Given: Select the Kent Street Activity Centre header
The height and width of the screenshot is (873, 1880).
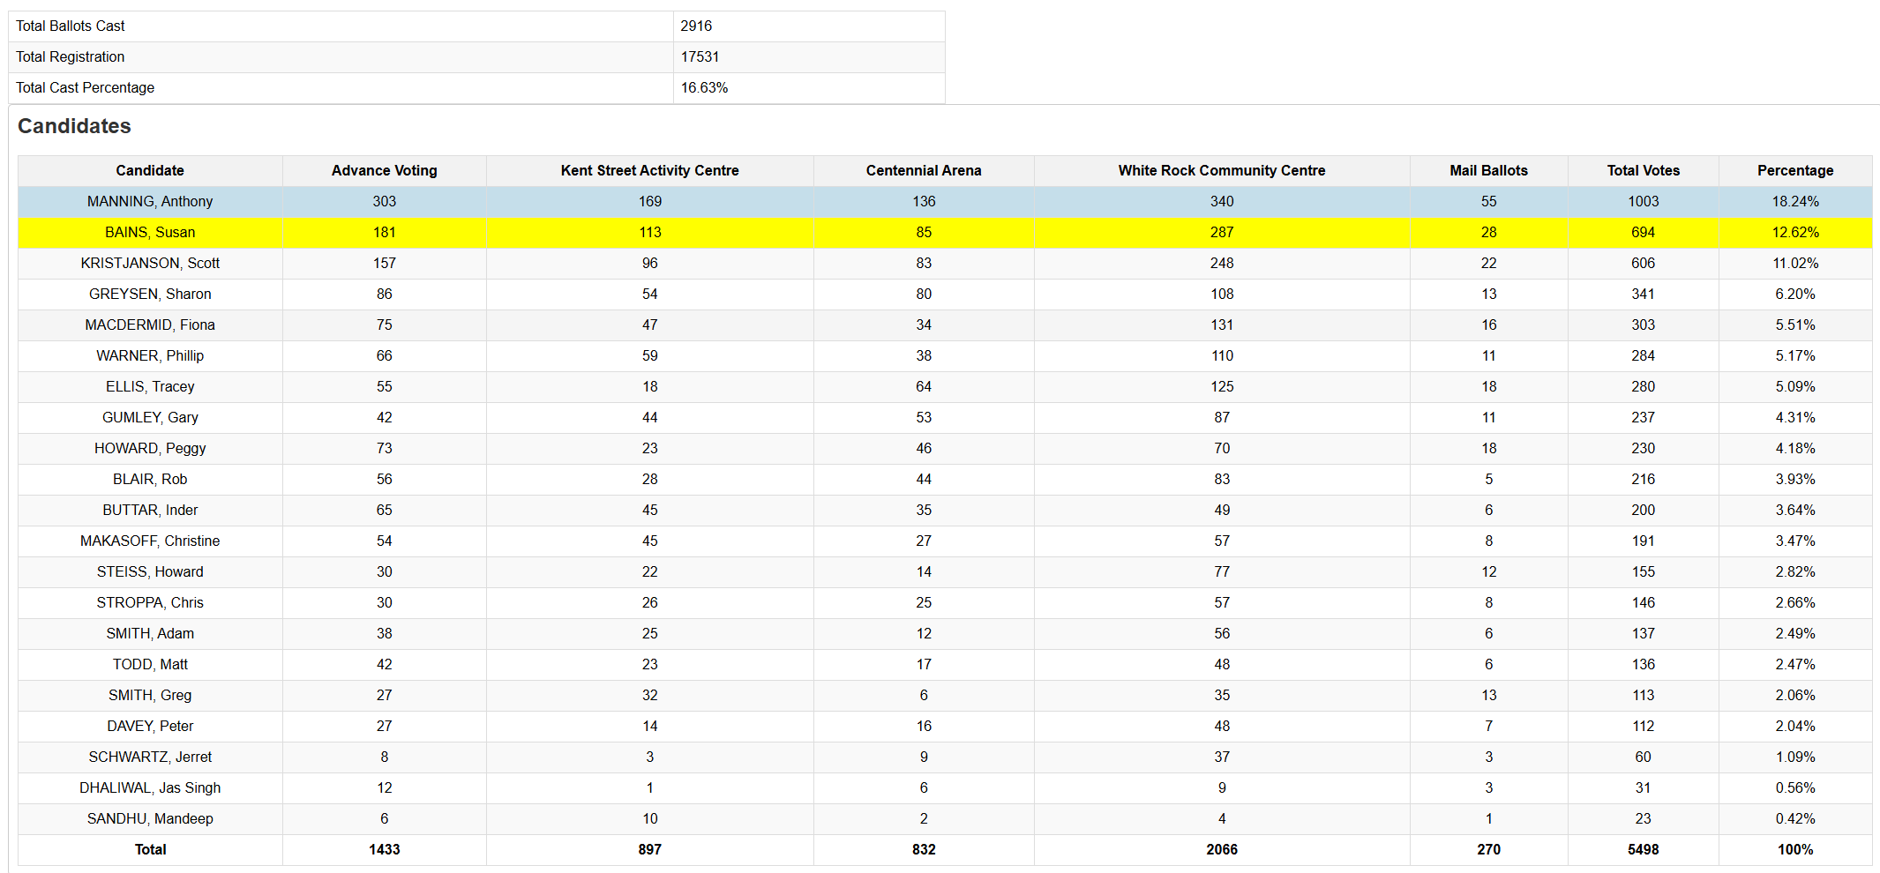Looking at the screenshot, I should pyautogui.click(x=649, y=170).
